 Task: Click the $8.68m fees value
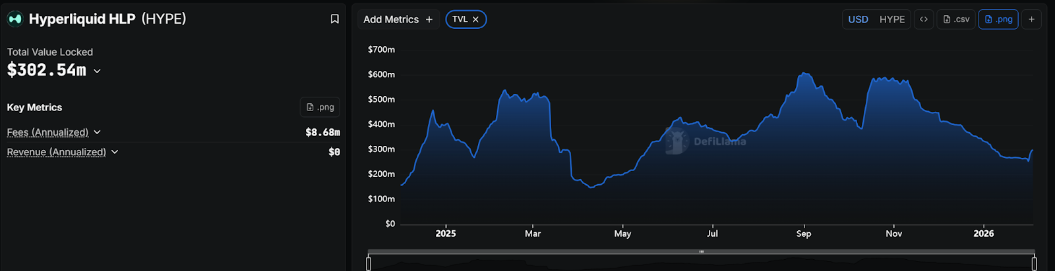[322, 132]
